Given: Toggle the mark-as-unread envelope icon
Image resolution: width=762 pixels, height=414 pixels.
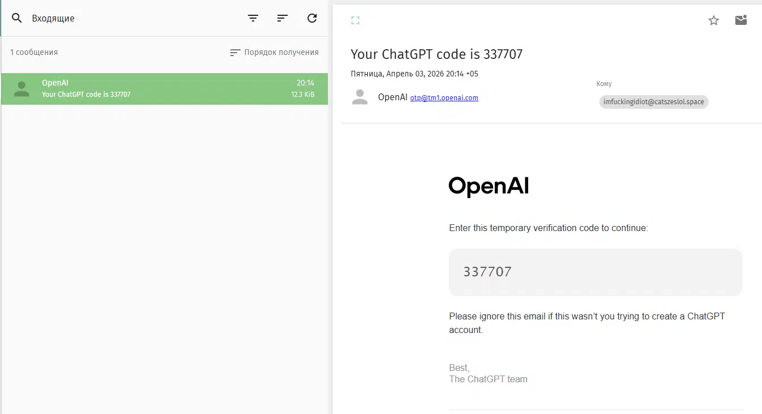Looking at the screenshot, I should tap(740, 21).
